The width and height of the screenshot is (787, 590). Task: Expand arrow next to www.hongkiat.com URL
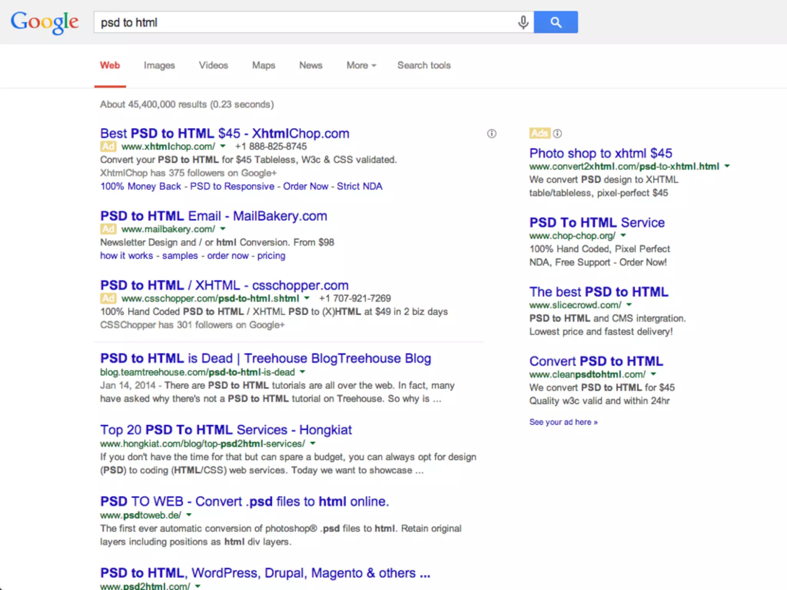[313, 443]
